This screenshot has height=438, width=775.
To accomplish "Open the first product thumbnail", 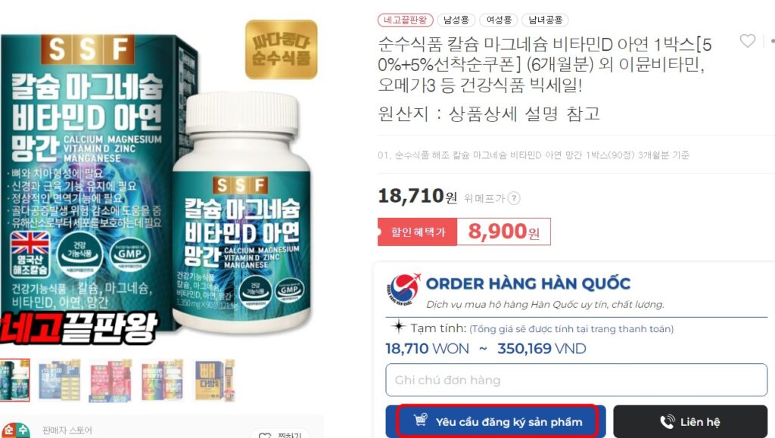I will coord(15,380).
